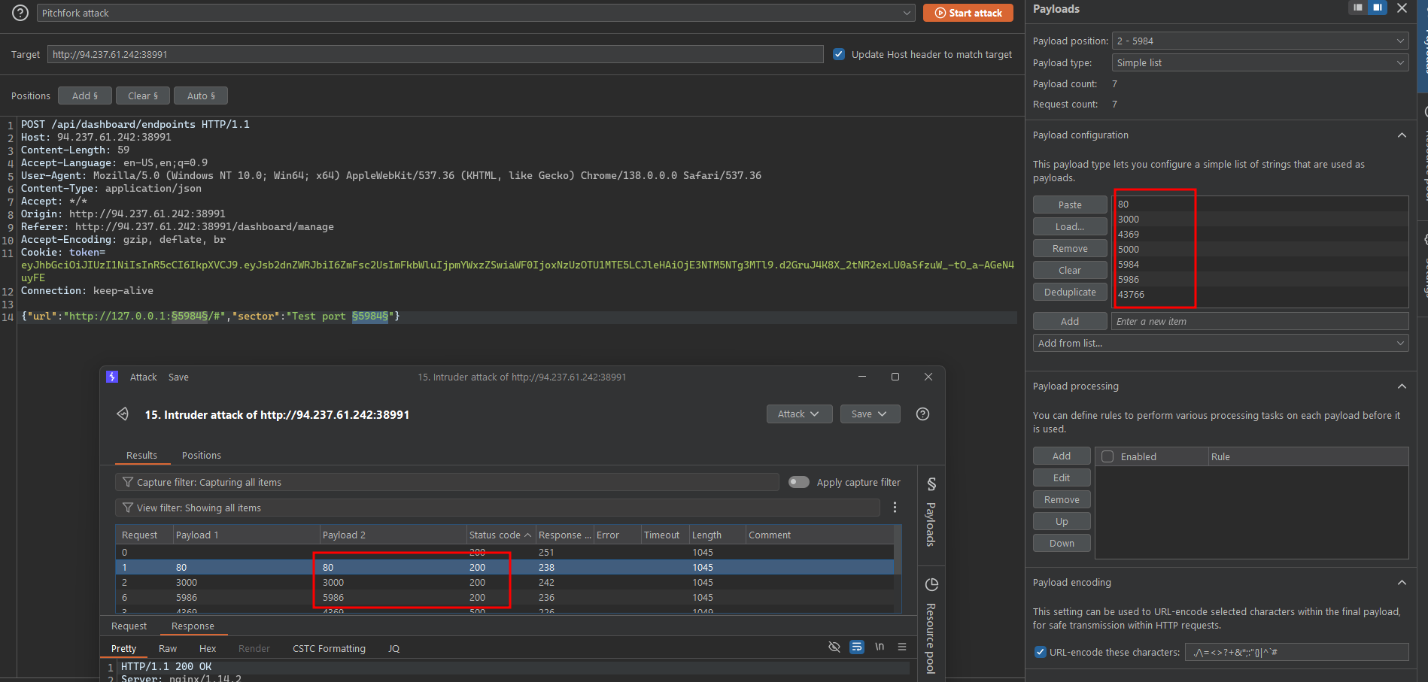Click the Enter a new item field
The width and height of the screenshot is (1428, 682).
[x=1259, y=321]
